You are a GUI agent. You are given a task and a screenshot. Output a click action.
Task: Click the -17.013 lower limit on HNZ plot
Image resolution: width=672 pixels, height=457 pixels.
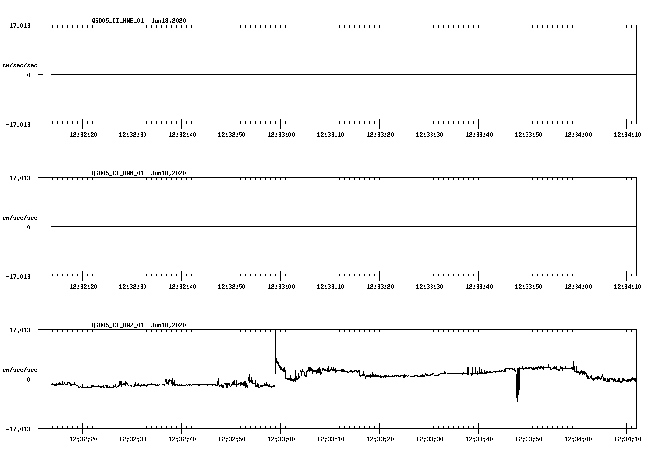(x=18, y=429)
